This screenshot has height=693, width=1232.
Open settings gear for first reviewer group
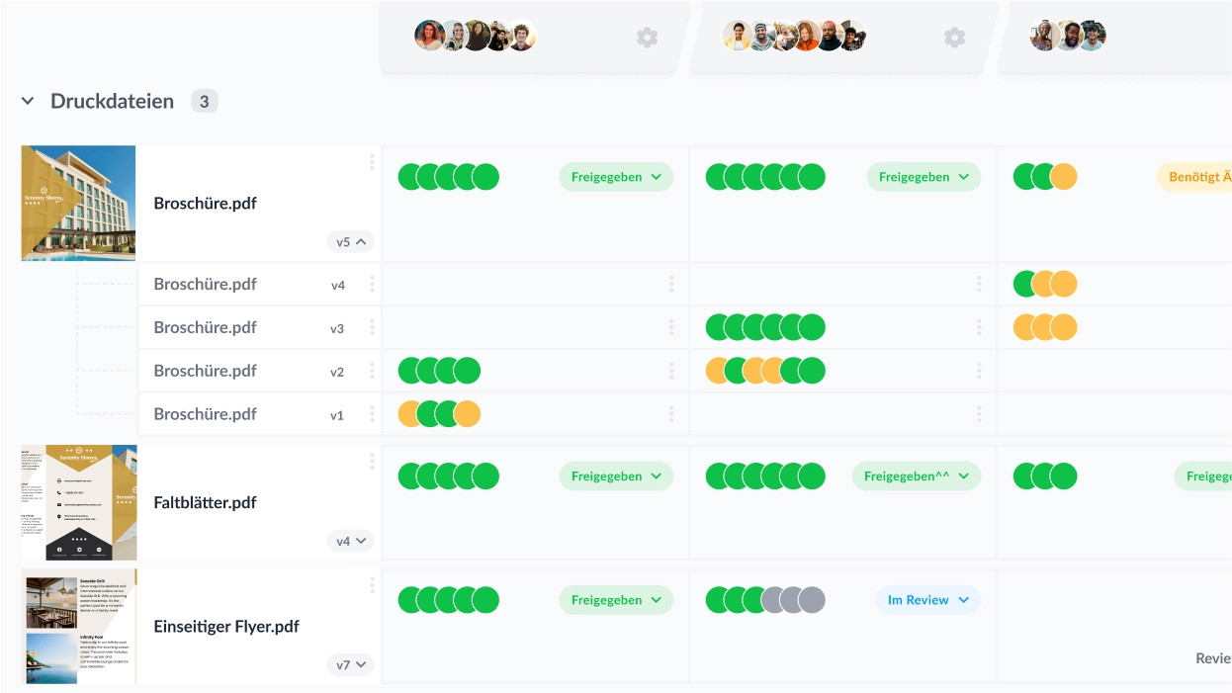(x=647, y=38)
